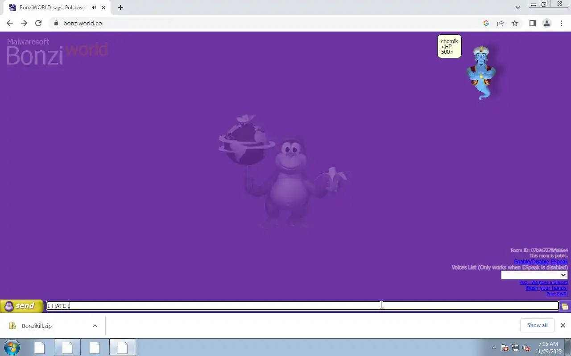
Task: Click the 'Wash your hands!' link
Action: pyautogui.click(x=546, y=288)
